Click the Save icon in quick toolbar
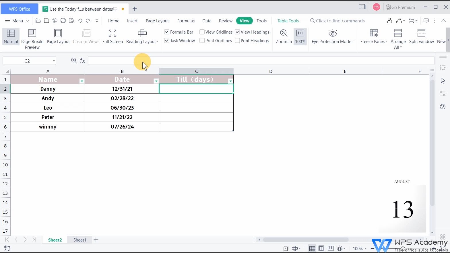Image resolution: width=450 pixels, height=253 pixels. (46, 21)
